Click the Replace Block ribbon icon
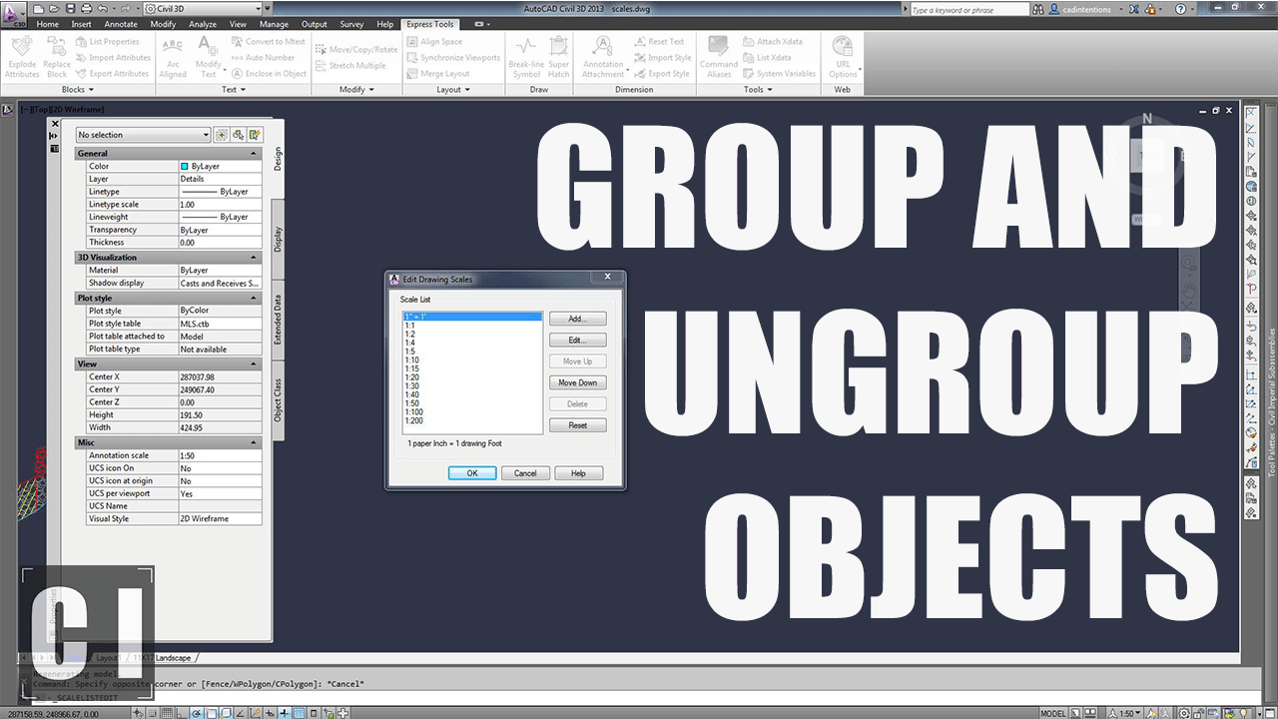Viewport: 1278px width, 719px height. click(57, 57)
